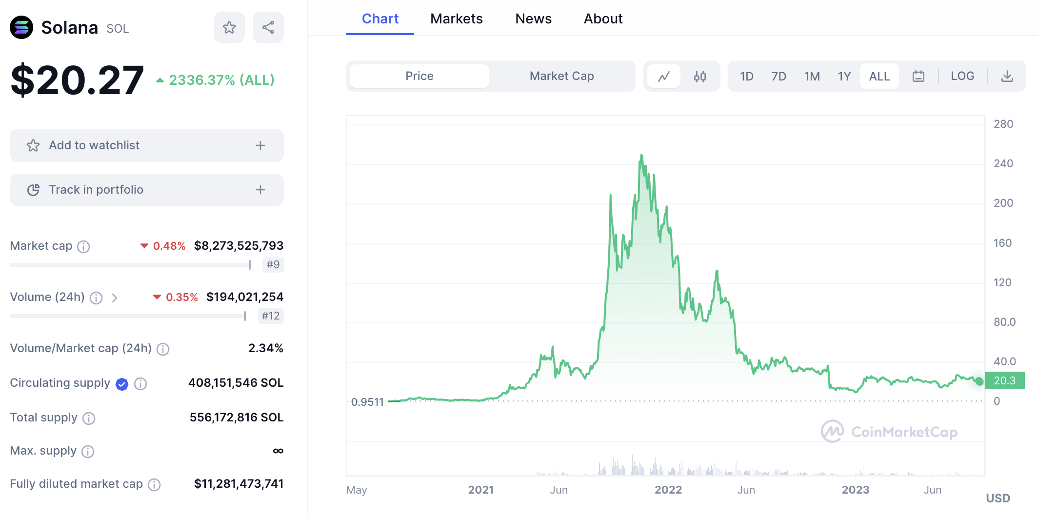
Task: Click Market cap rank progress bar
Action: pos(131,265)
